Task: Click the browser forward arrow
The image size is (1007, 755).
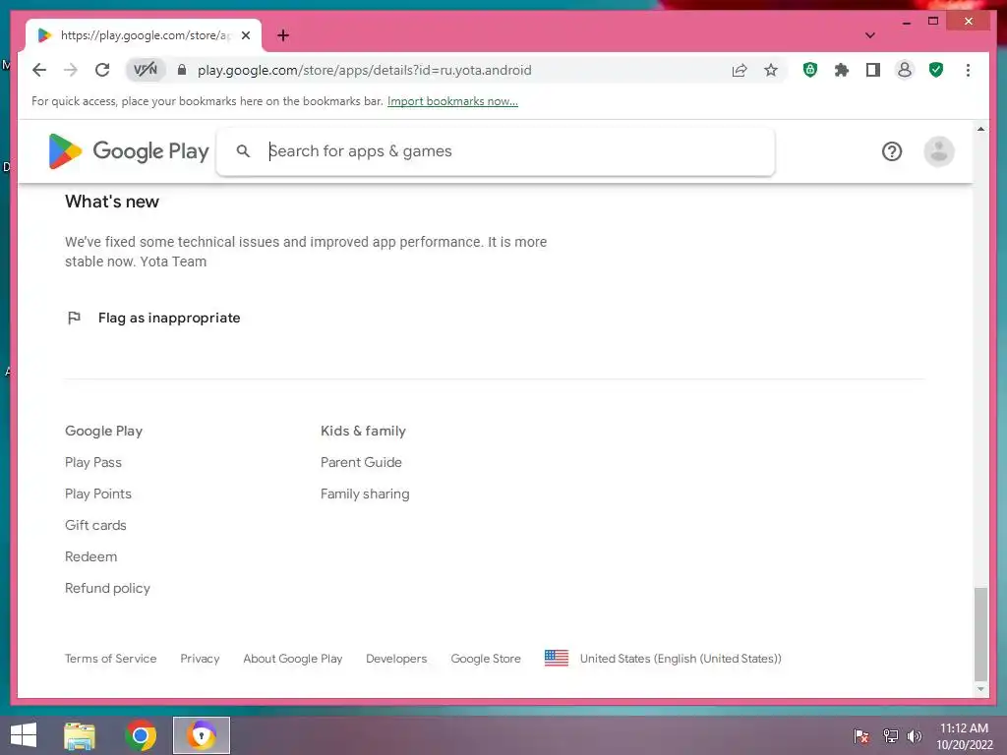Action: [x=71, y=70]
